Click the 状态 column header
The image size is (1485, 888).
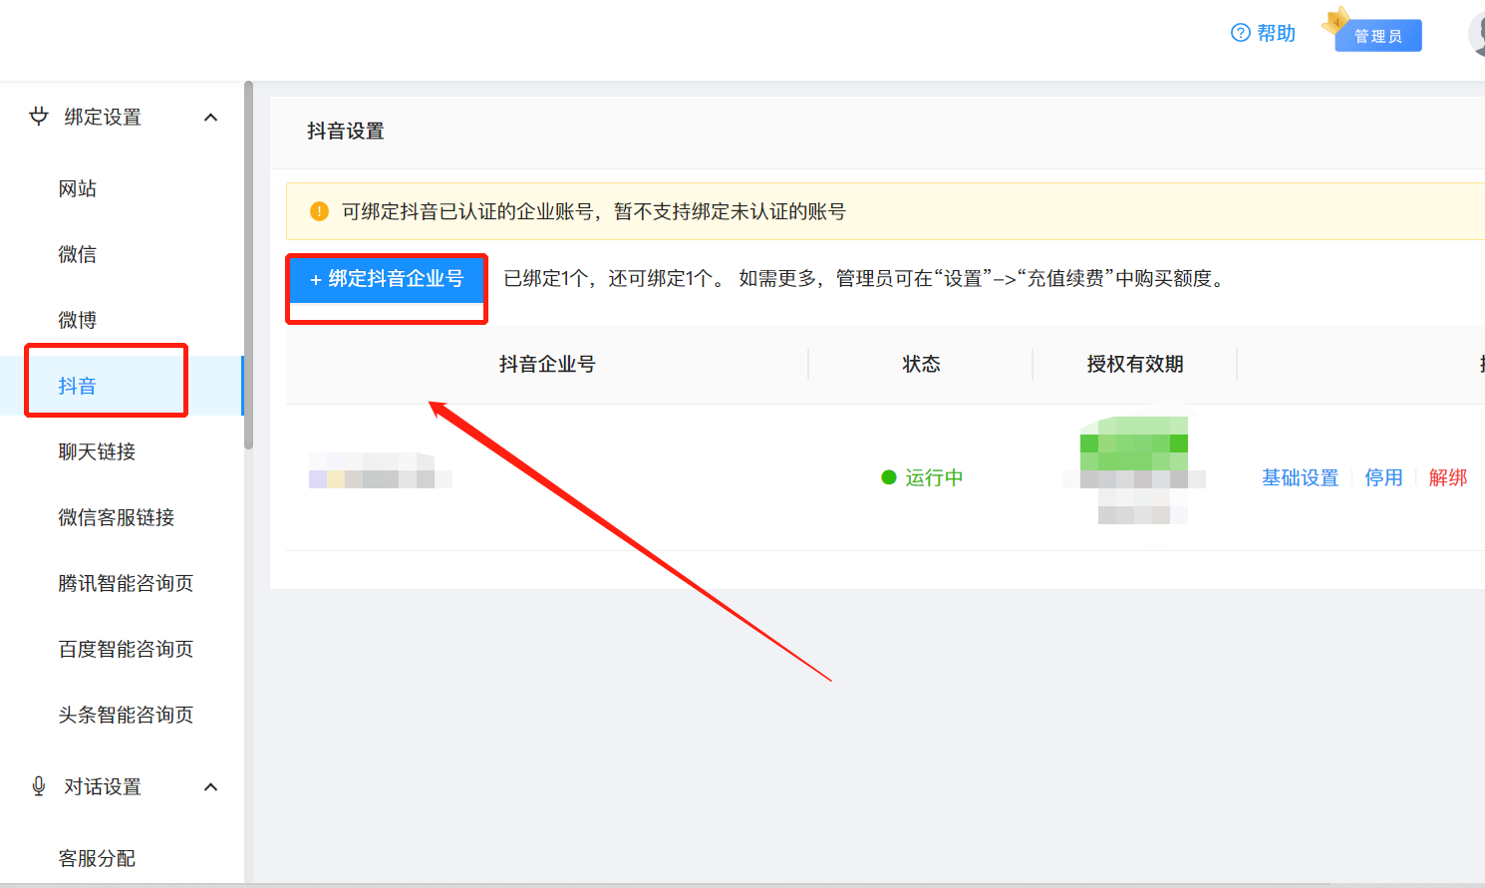(921, 364)
